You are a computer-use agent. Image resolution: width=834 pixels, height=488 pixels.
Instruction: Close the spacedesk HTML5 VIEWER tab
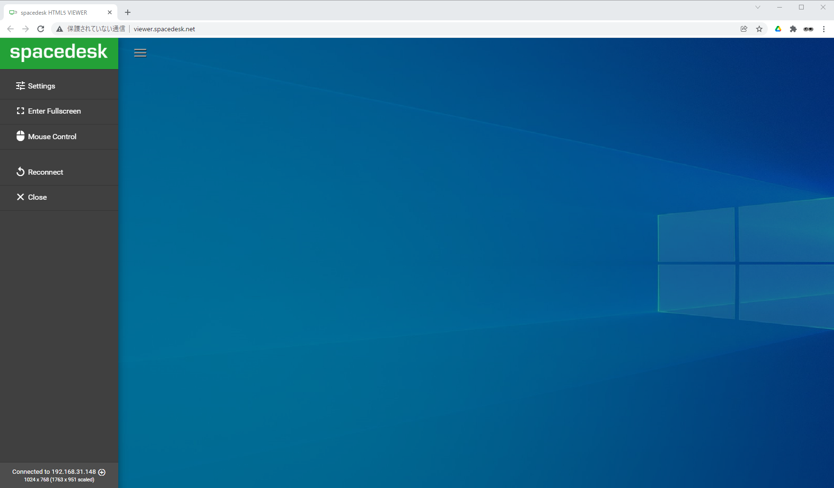(x=110, y=13)
